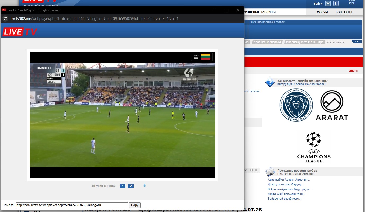Click the red LIVE indicator on the main page
The image size is (365, 212).
pyautogui.click(x=353, y=70)
